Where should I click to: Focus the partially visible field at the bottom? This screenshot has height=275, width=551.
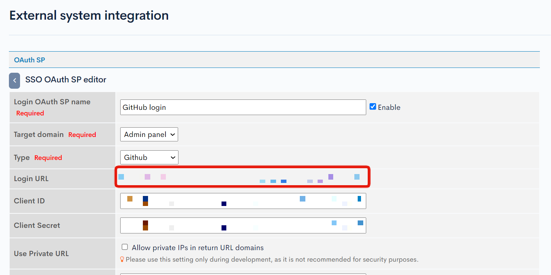click(243, 274)
